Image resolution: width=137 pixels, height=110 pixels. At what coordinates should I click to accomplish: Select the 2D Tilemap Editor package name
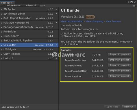coord(14,14)
